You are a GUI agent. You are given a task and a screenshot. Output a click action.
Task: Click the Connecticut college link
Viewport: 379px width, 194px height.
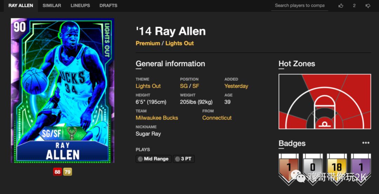click(x=217, y=118)
